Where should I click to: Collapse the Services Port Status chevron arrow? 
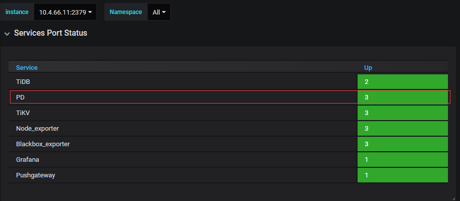[7, 34]
